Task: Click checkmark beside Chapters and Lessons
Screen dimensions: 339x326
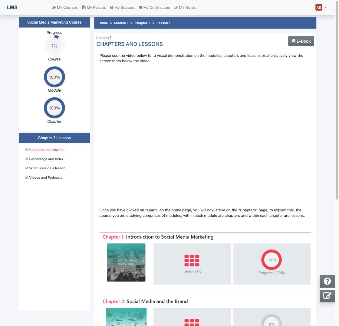Action: coord(27,149)
